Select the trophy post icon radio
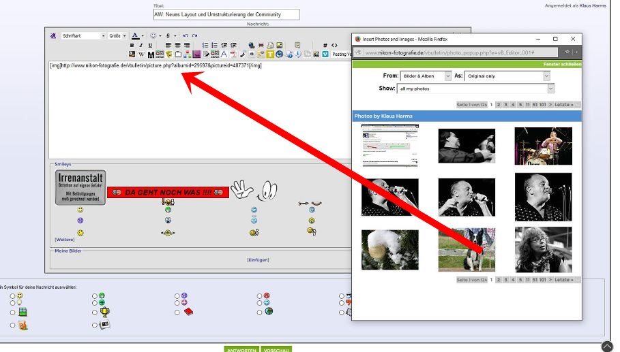This screenshot has height=352, width=620. pyautogui.click(x=95, y=313)
